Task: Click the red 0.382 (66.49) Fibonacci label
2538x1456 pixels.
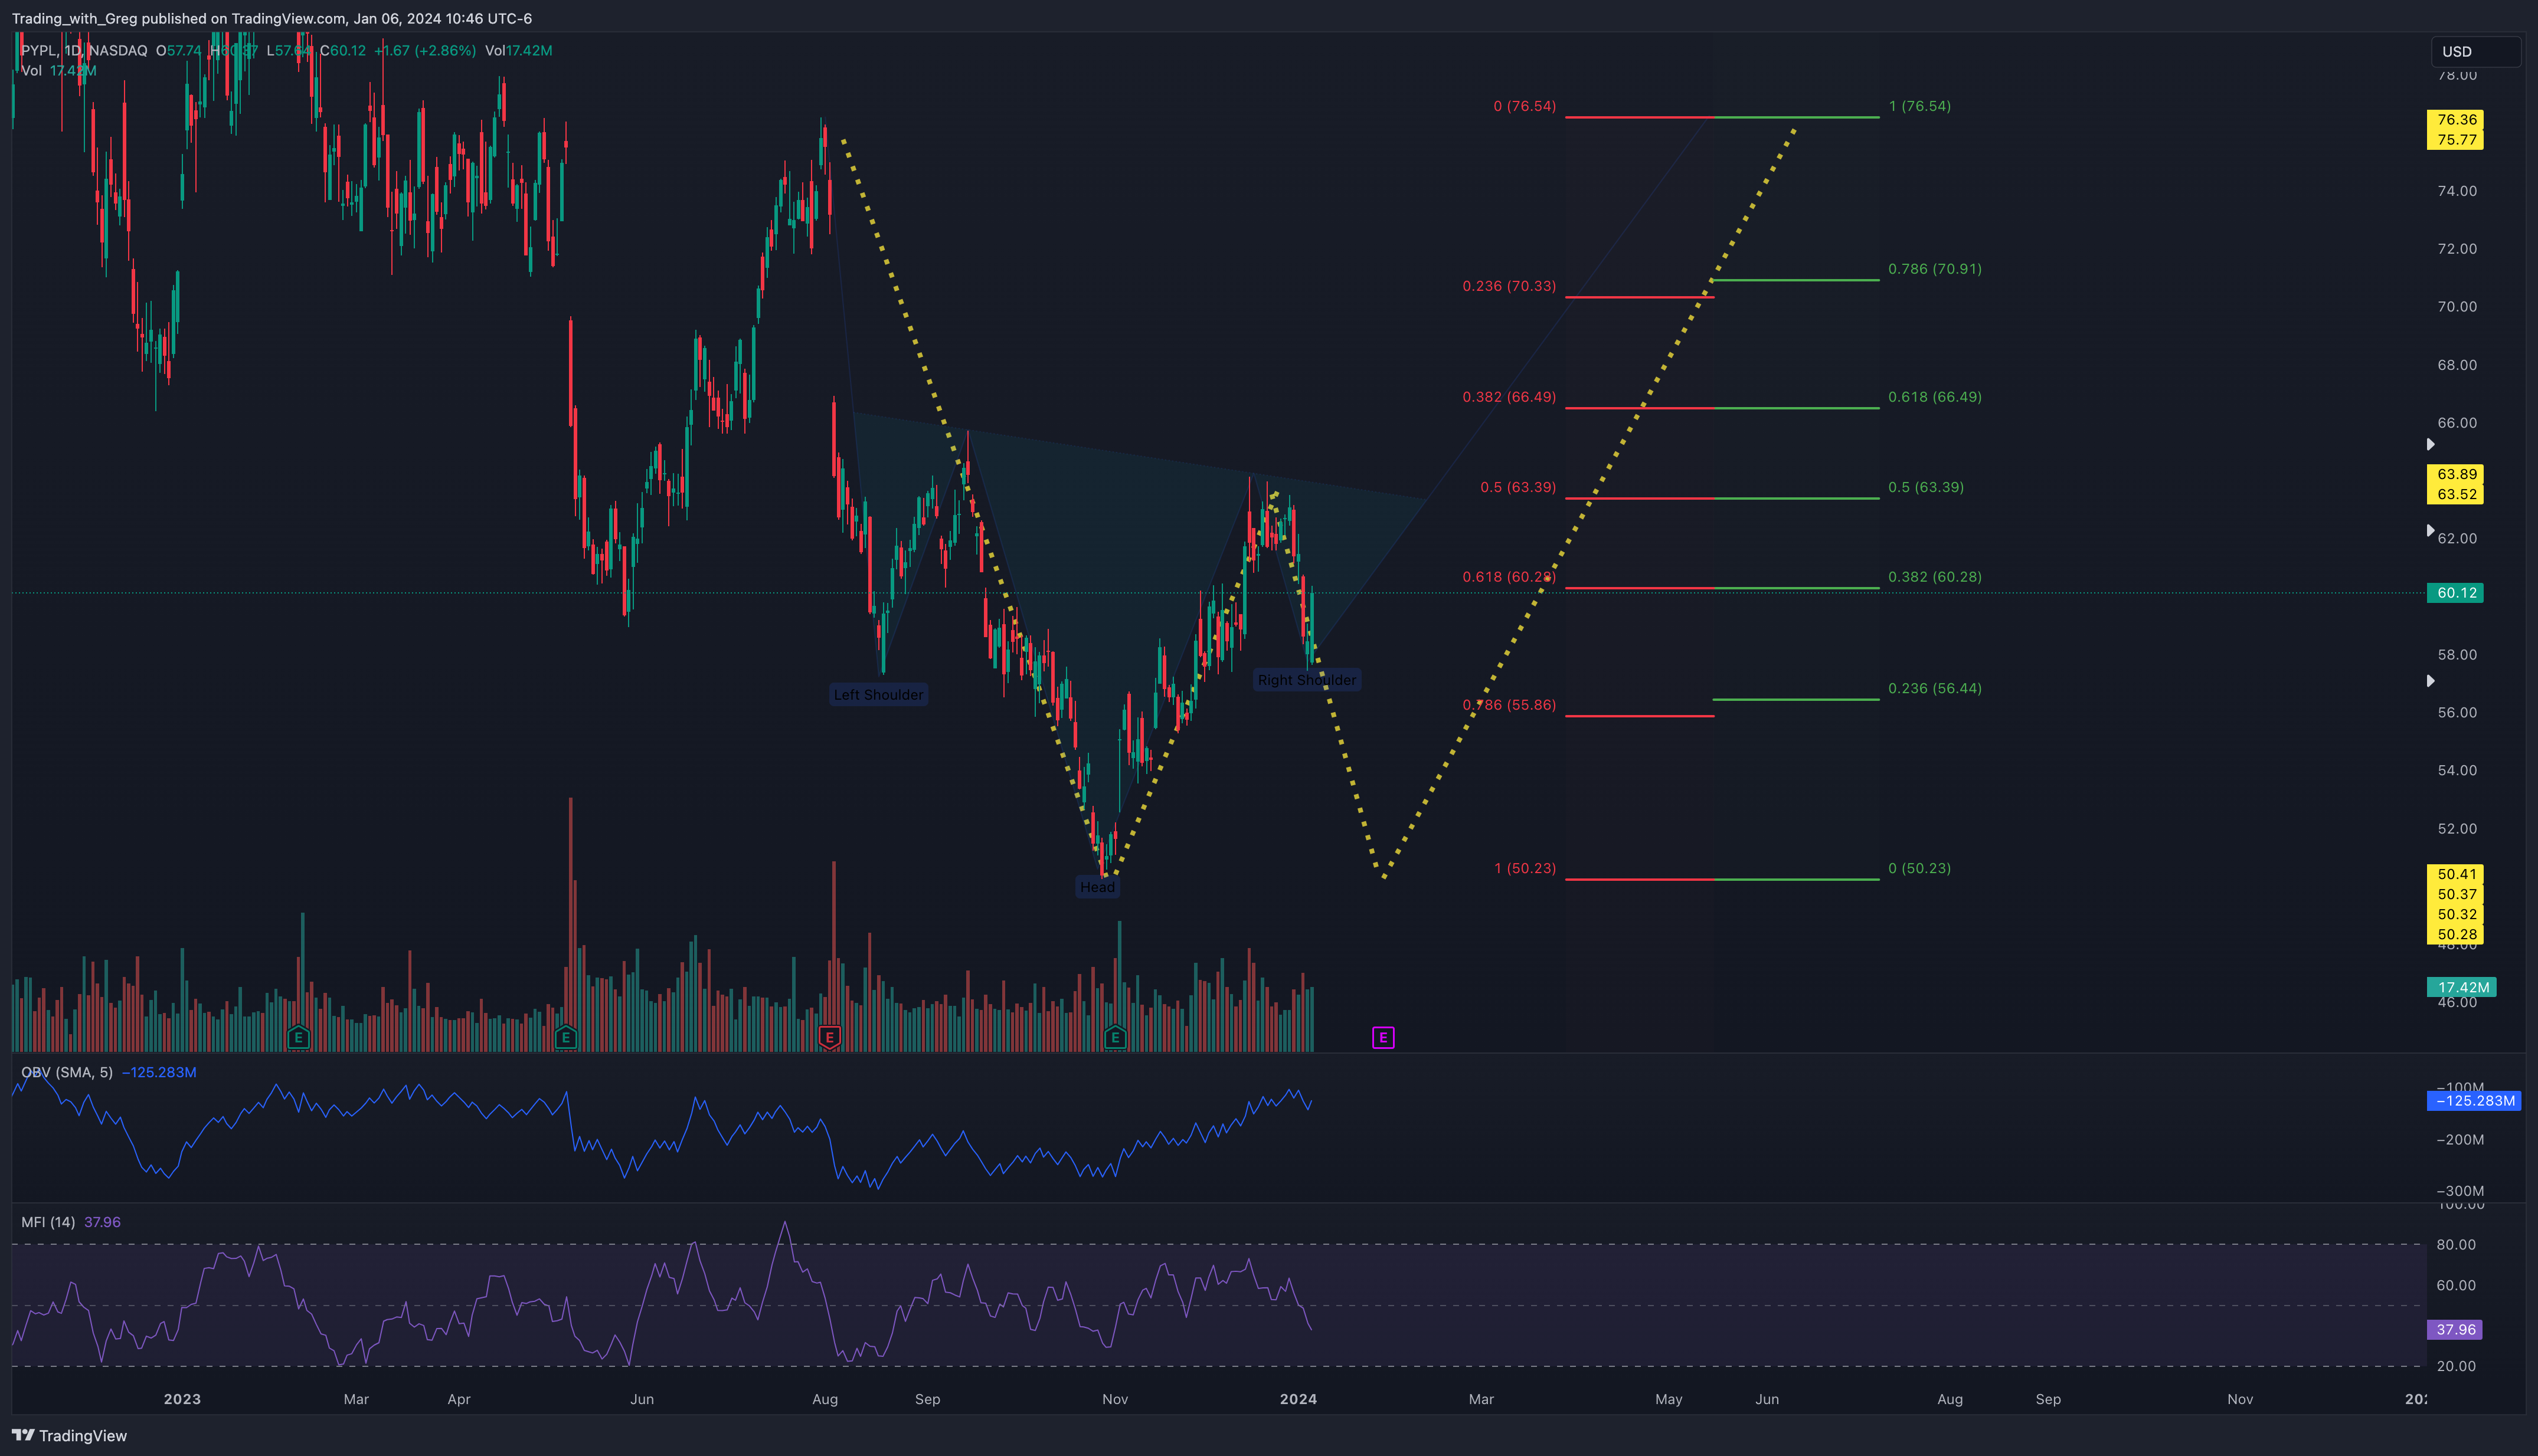Action: [x=1509, y=397]
